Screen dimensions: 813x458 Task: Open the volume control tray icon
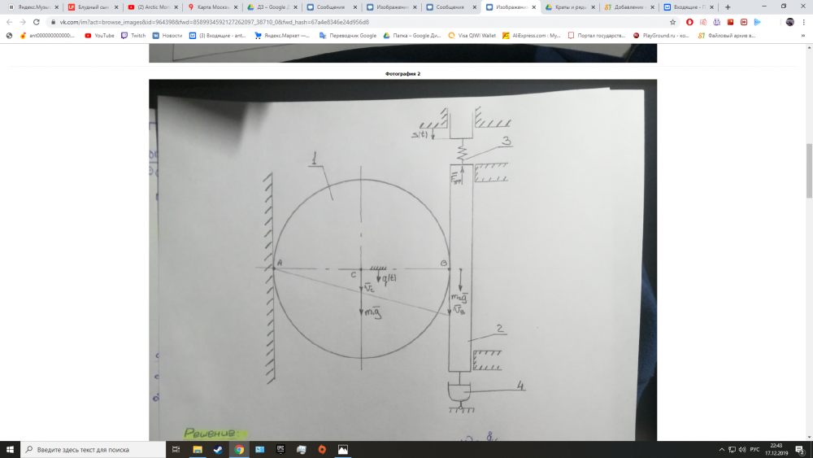(742, 450)
